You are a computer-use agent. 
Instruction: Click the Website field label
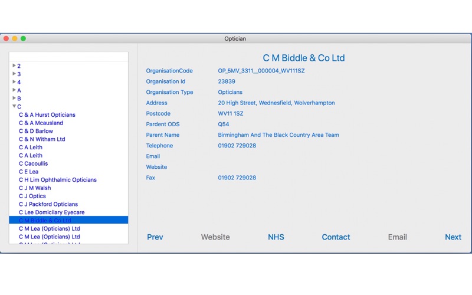(156, 167)
